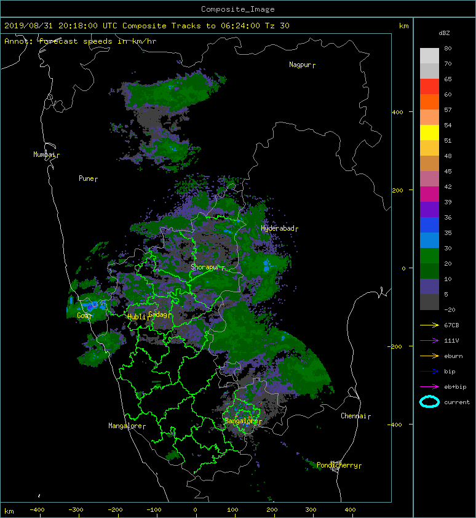
Task: Click the km unit label at top right
Action: click(x=403, y=26)
